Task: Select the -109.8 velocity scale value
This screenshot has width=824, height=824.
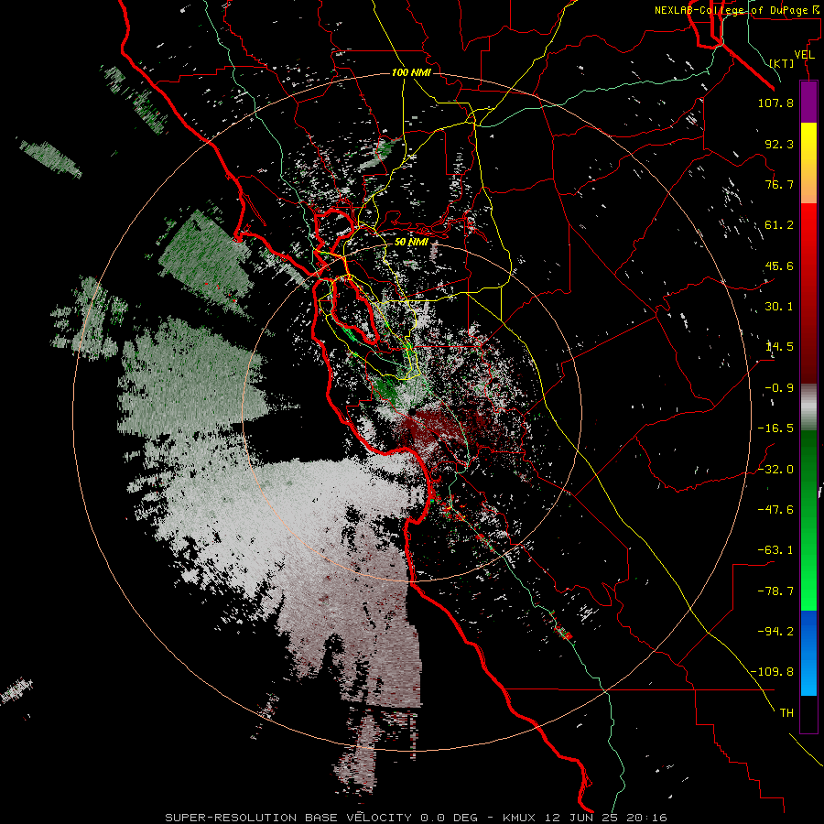Action: pyautogui.click(x=773, y=672)
